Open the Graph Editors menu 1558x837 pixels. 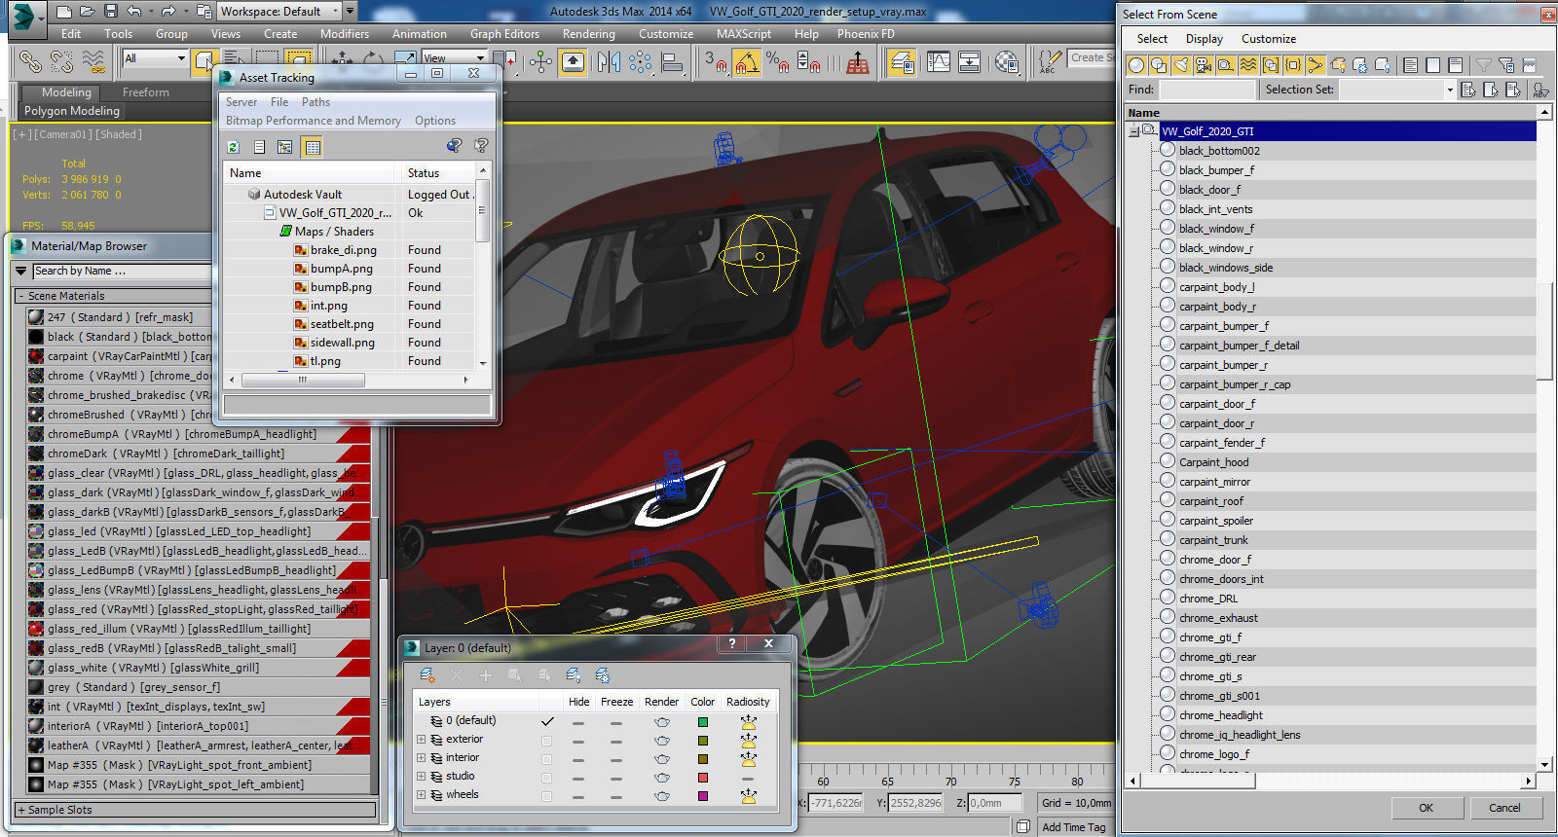click(x=504, y=34)
